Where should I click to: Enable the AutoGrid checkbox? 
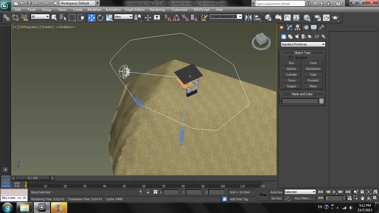click(x=291, y=57)
